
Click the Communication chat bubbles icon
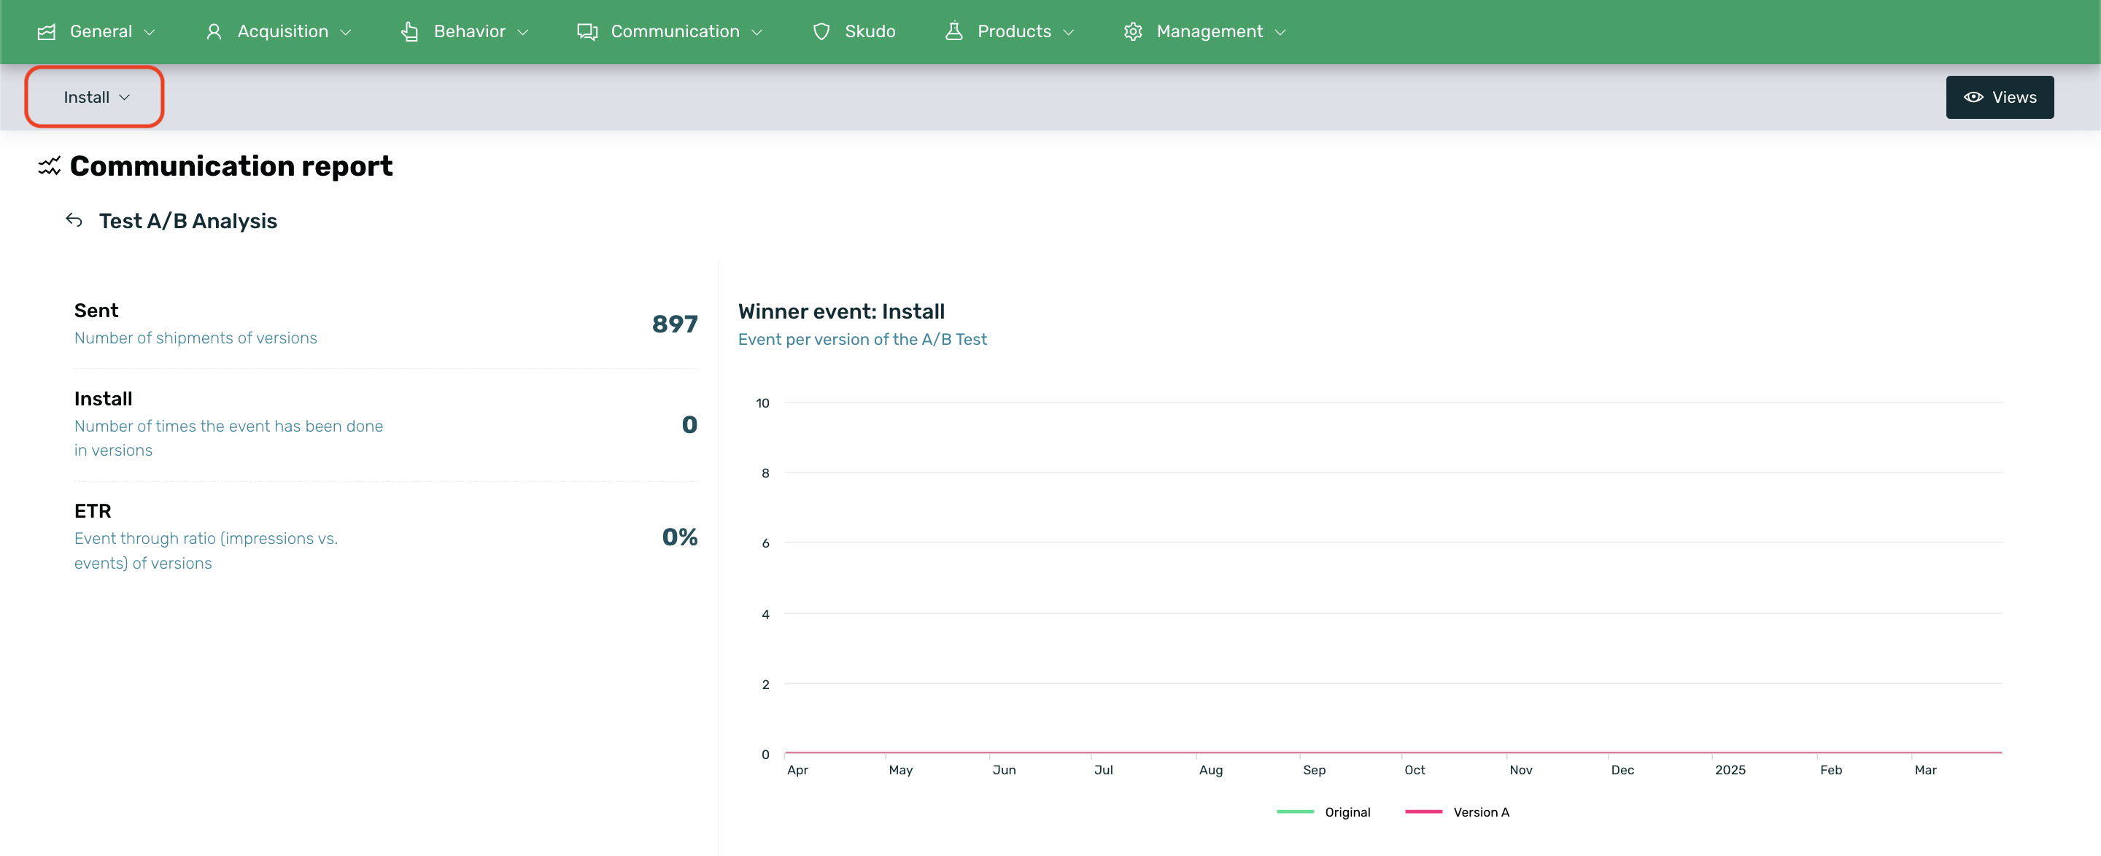click(587, 32)
